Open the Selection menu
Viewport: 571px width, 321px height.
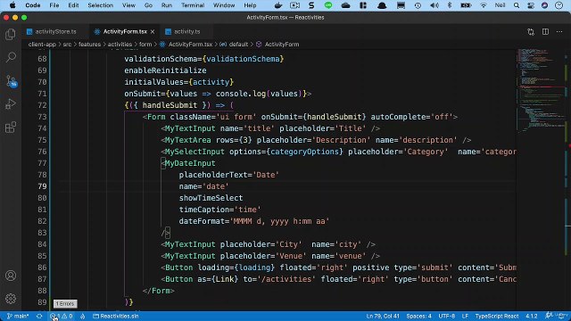[100, 5]
